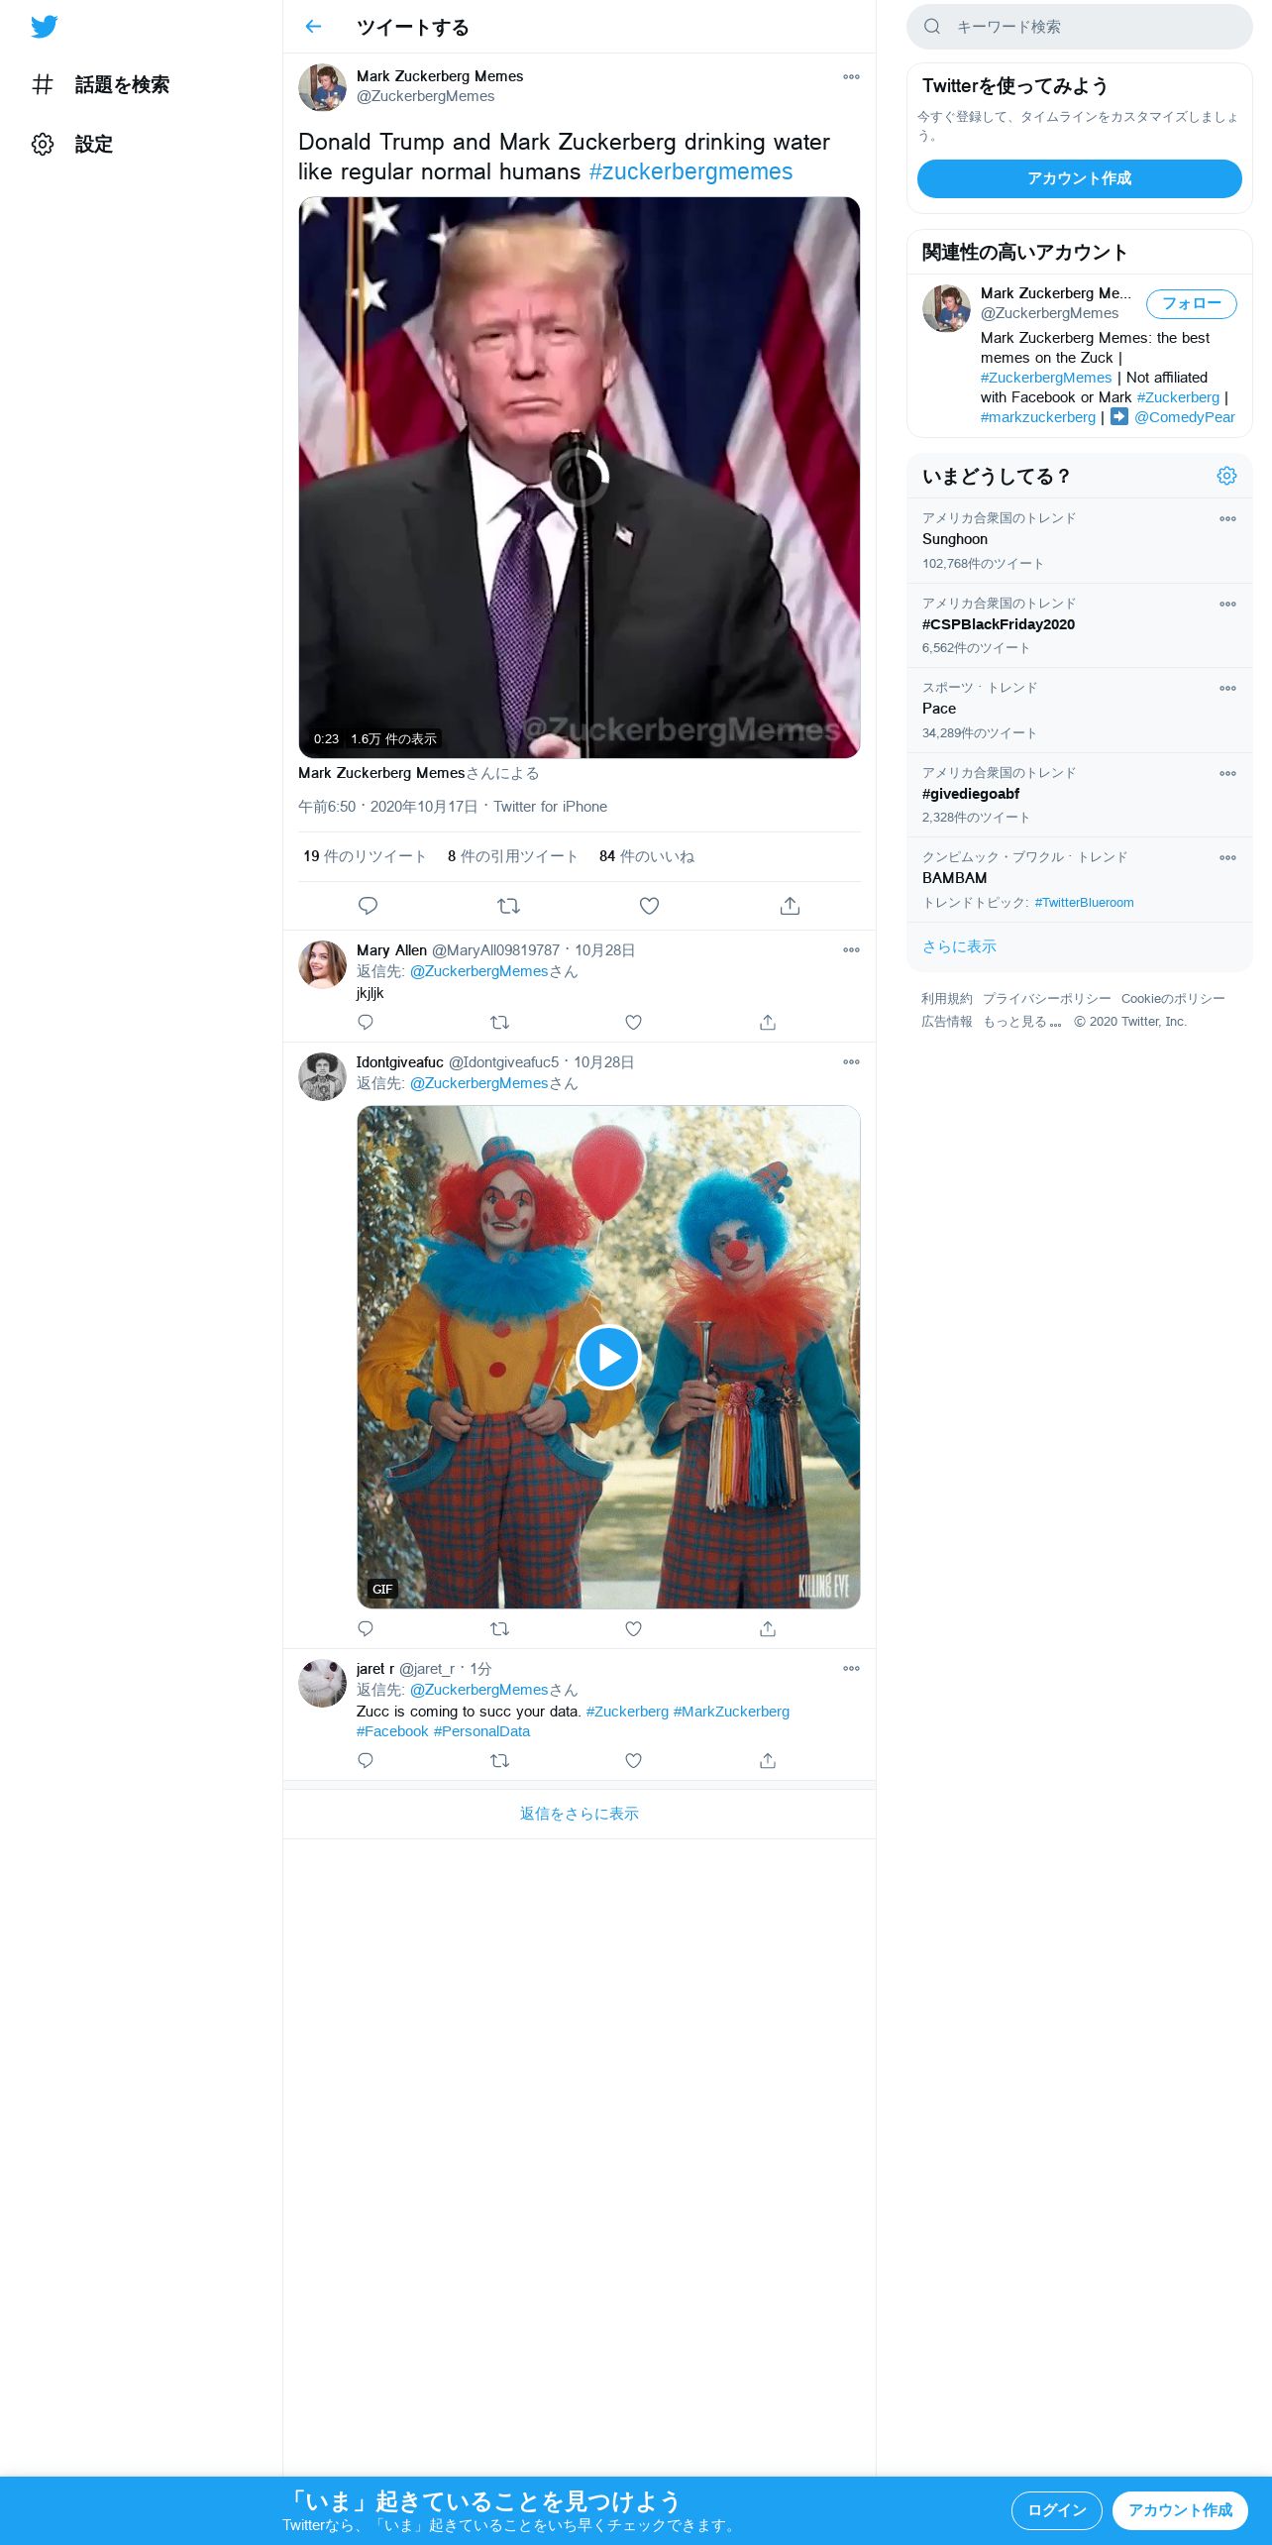Click the Twitter bird logo
Screen dimensions: 1272x2545
click(44, 27)
